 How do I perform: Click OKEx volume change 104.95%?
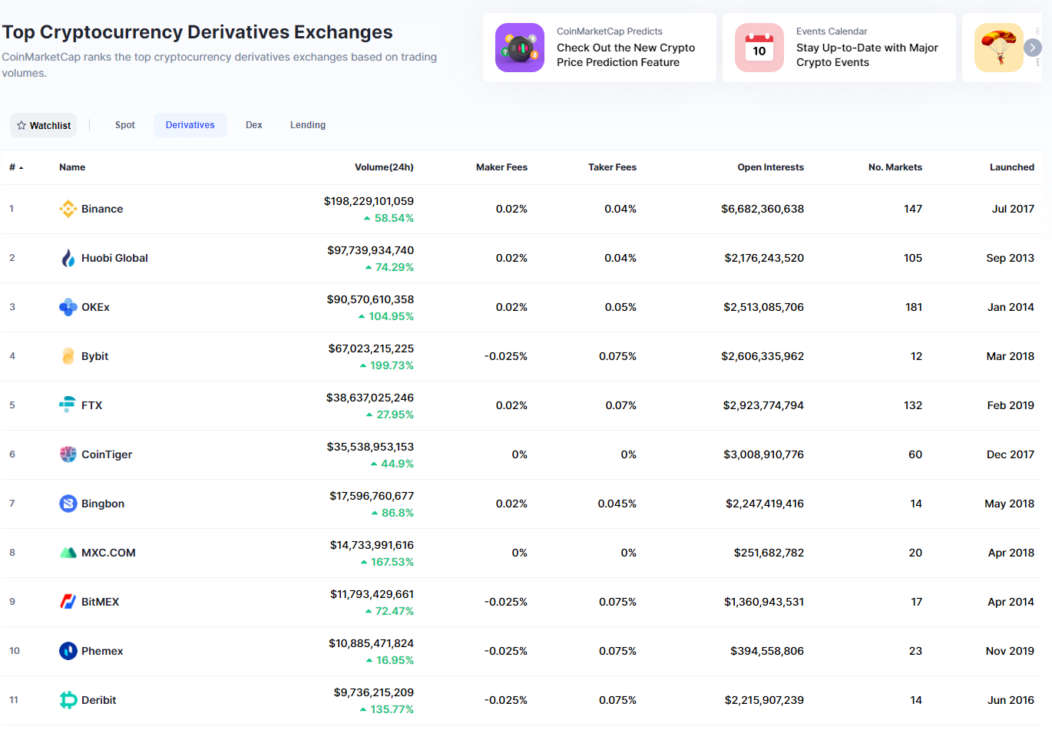[385, 316]
